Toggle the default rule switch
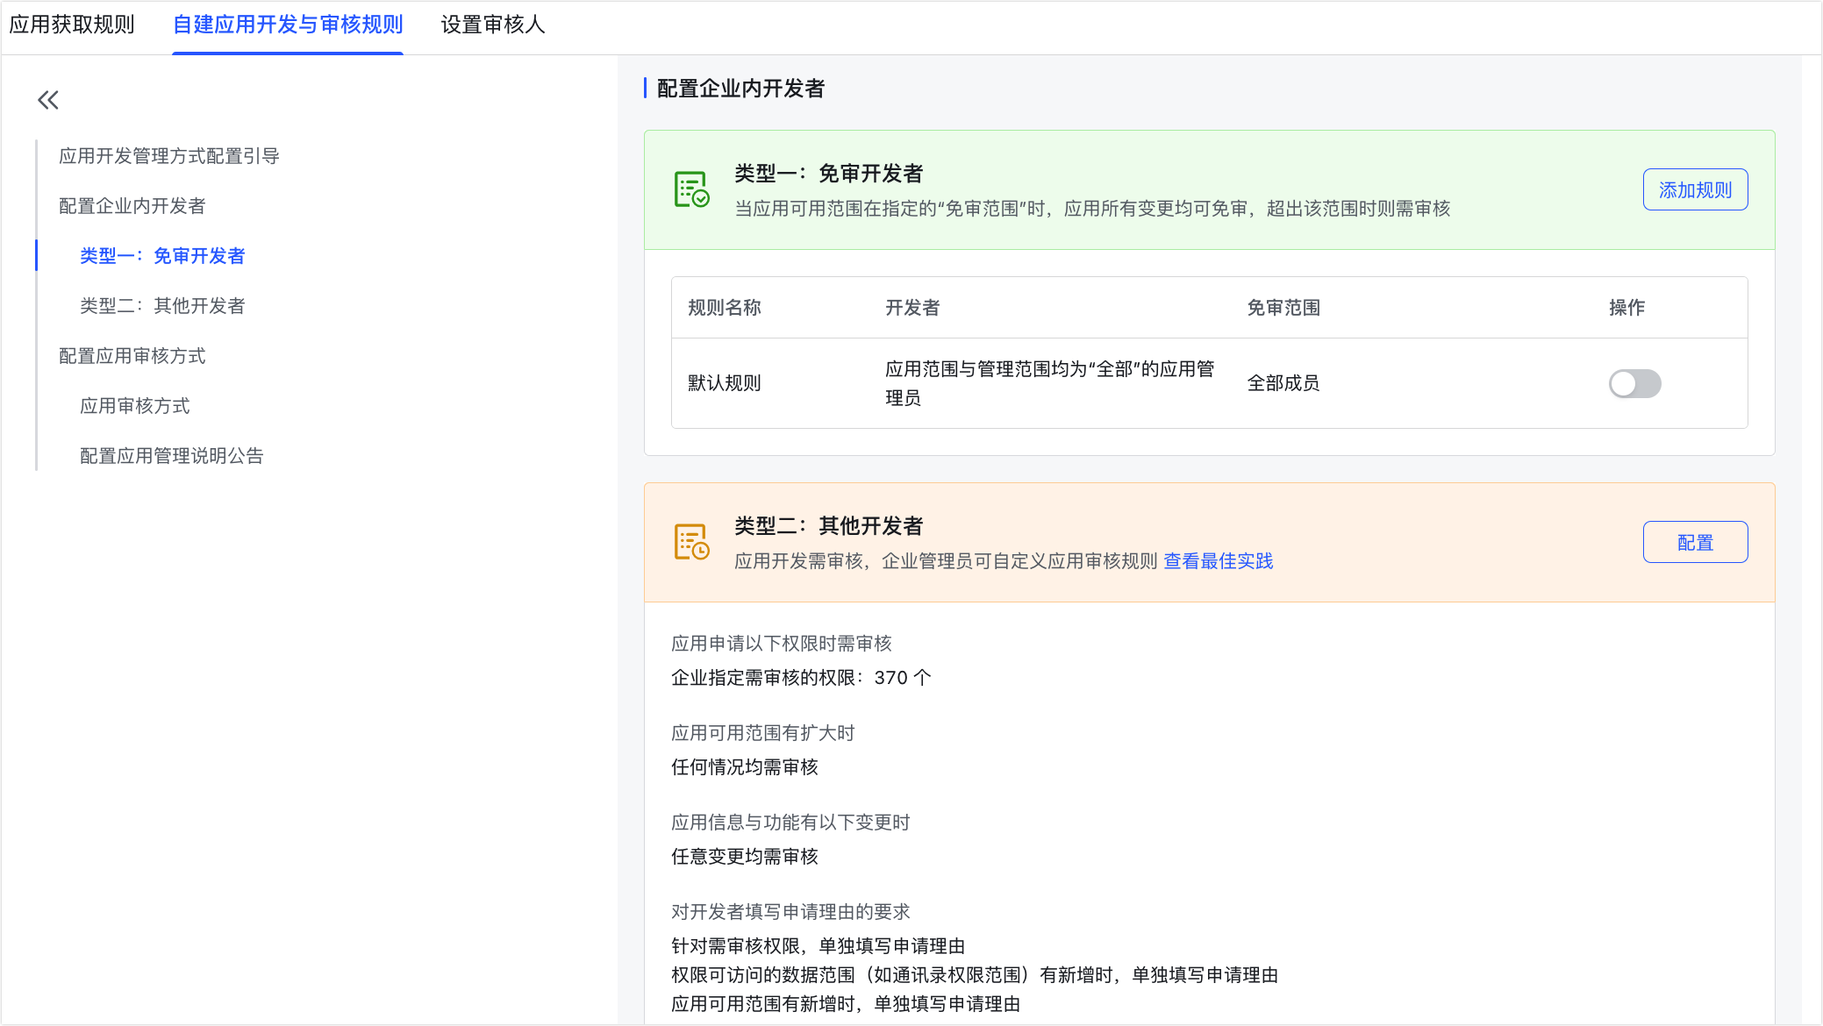 tap(1634, 383)
